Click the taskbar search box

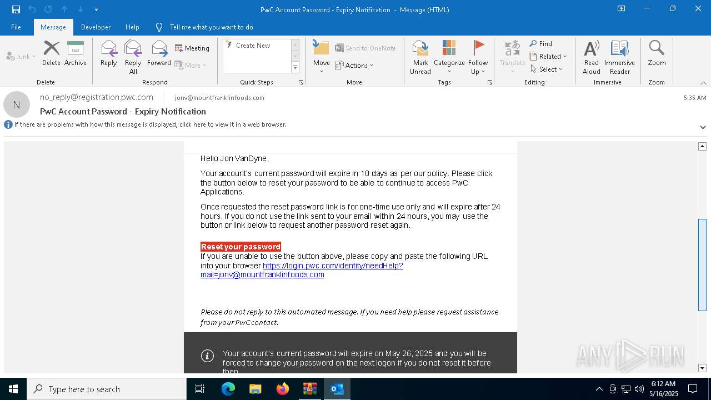tap(107, 389)
